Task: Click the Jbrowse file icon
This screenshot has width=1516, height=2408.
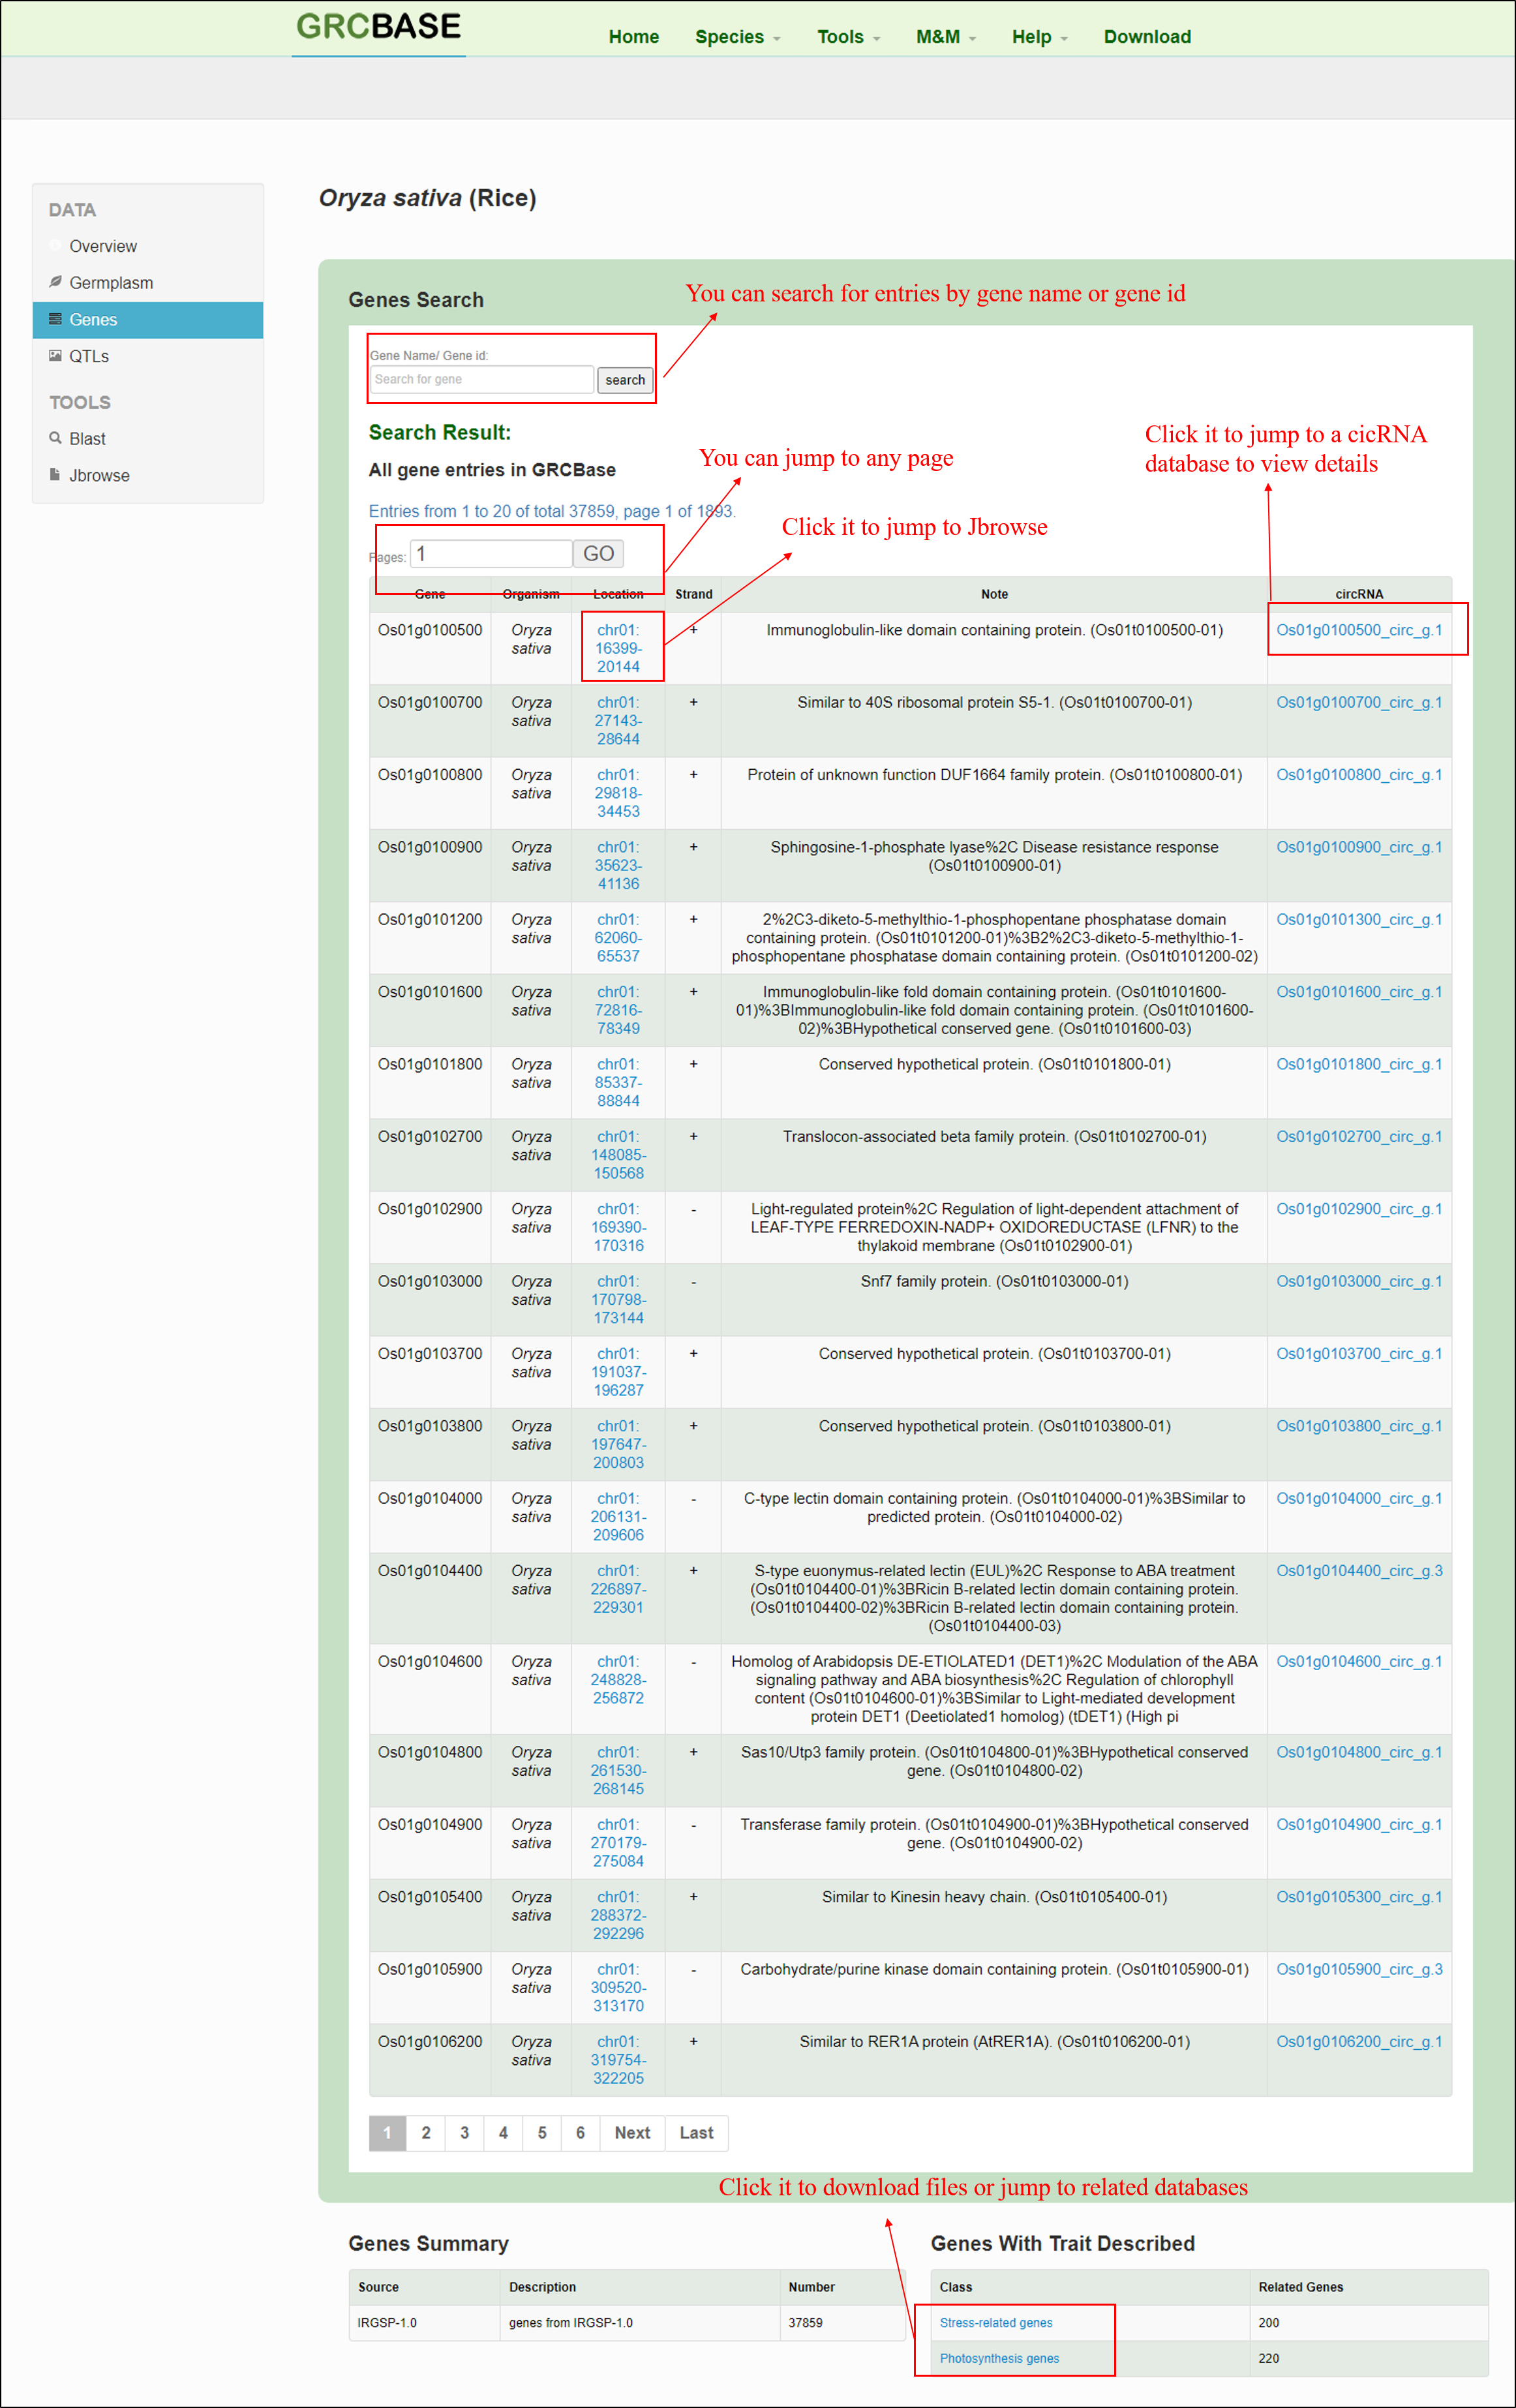Action: pyautogui.click(x=55, y=474)
